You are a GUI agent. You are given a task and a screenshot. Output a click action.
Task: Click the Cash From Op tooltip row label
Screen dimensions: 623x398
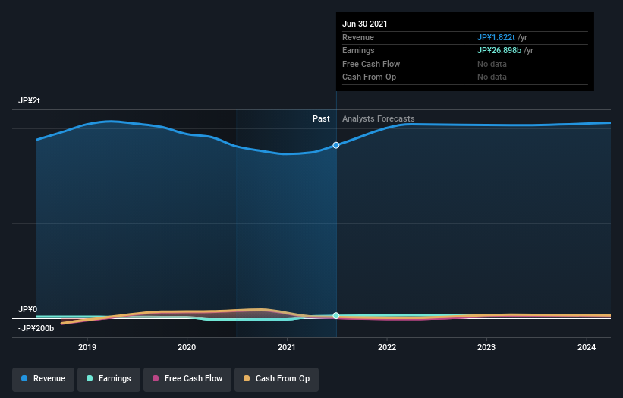(369, 77)
